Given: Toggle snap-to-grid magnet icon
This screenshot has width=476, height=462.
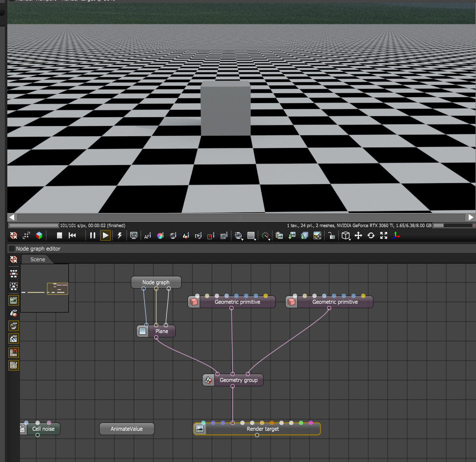Looking at the screenshot, I should coord(14,353).
